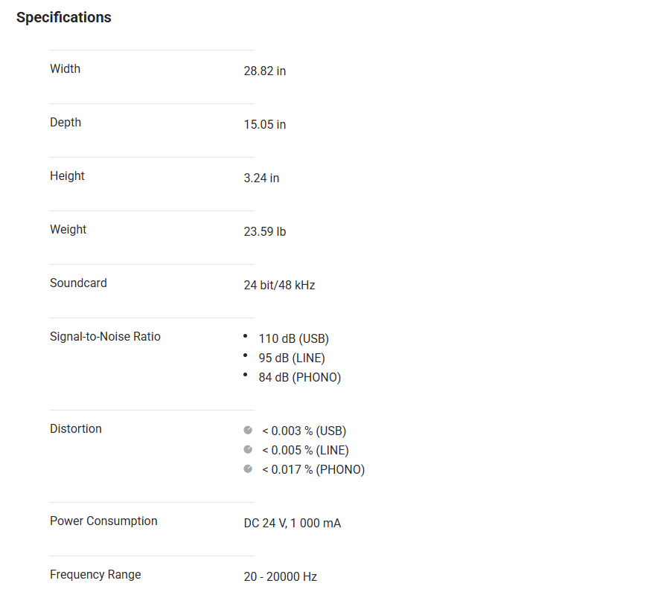Click the 15.05 in depth value
This screenshot has width=658, height=592.
(265, 125)
